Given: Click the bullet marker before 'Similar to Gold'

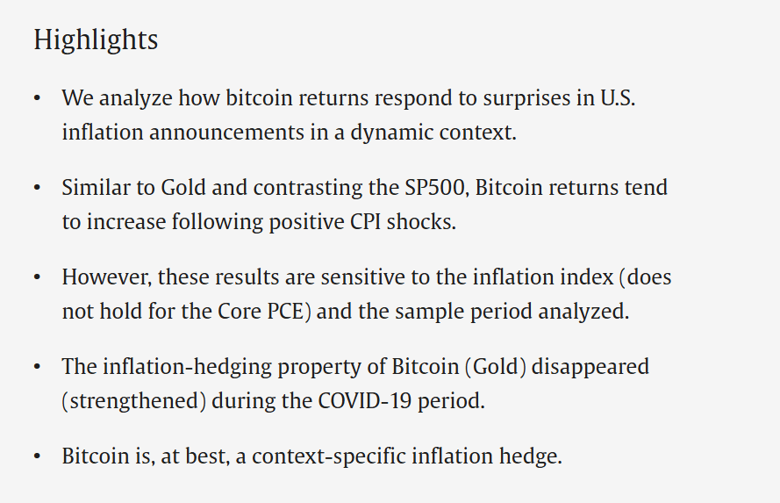Looking at the screenshot, I should [x=37, y=188].
